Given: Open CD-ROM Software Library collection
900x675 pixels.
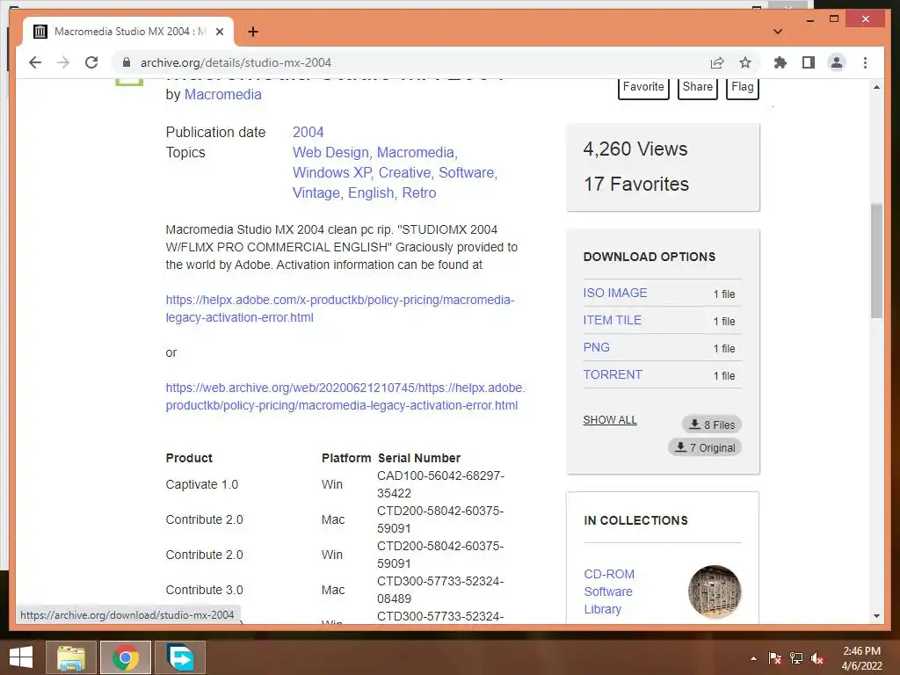Looking at the screenshot, I should tap(608, 592).
